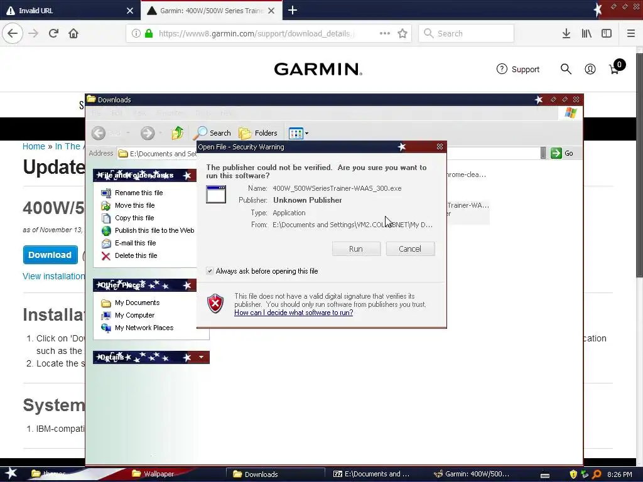Reload the Garmin page
This screenshot has width=643, height=482.
[x=53, y=33]
